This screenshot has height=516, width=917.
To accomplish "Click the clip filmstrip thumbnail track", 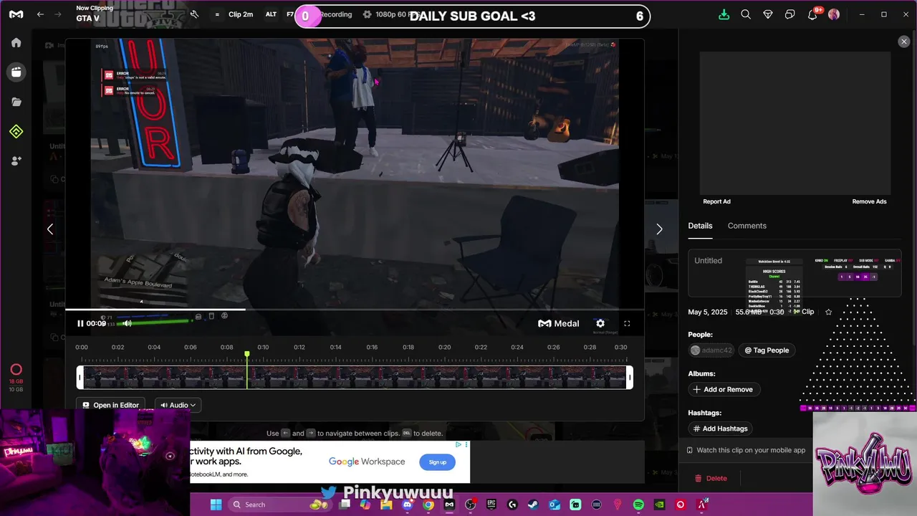I will coord(355,378).
